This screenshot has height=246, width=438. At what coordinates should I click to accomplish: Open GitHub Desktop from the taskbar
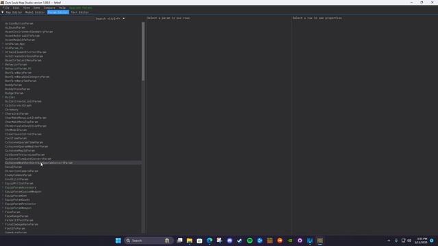coord(300,241)
